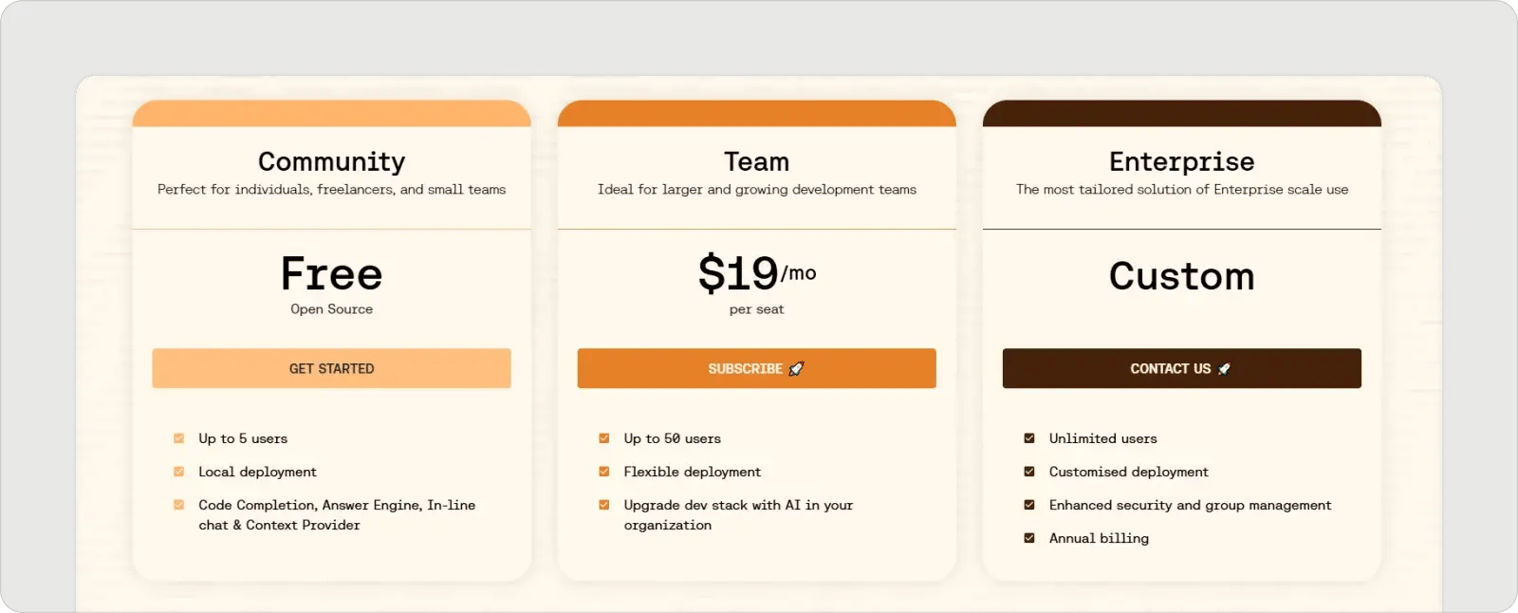The image size is (1518, 613).
Task: Click the CONTACT US button
Action: (x=1181, y=368)
